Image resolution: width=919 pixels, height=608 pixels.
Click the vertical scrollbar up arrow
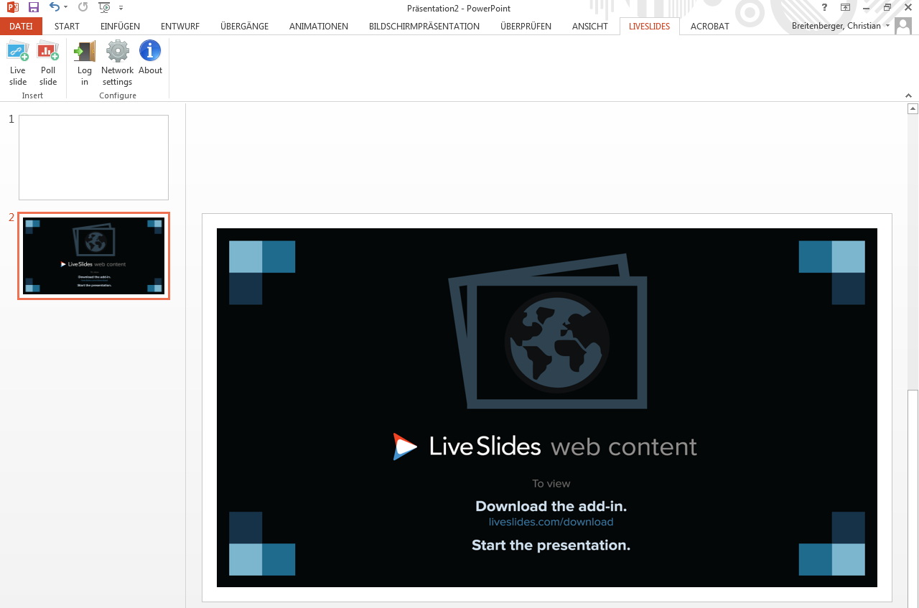click(913, 109)
